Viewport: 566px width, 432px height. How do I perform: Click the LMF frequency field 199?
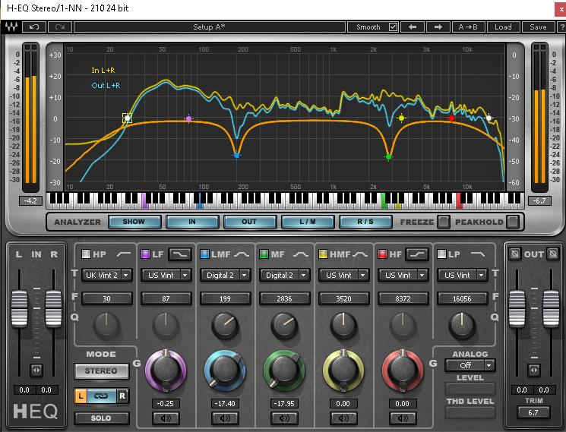[225, 299]
